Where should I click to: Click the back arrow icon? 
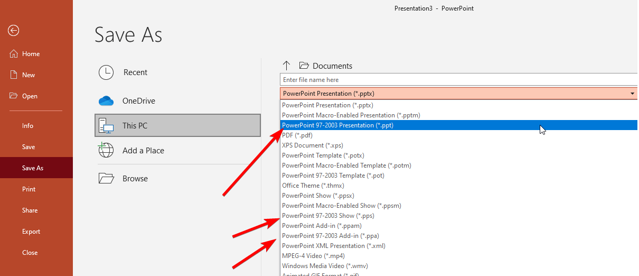tap(13, 31)
